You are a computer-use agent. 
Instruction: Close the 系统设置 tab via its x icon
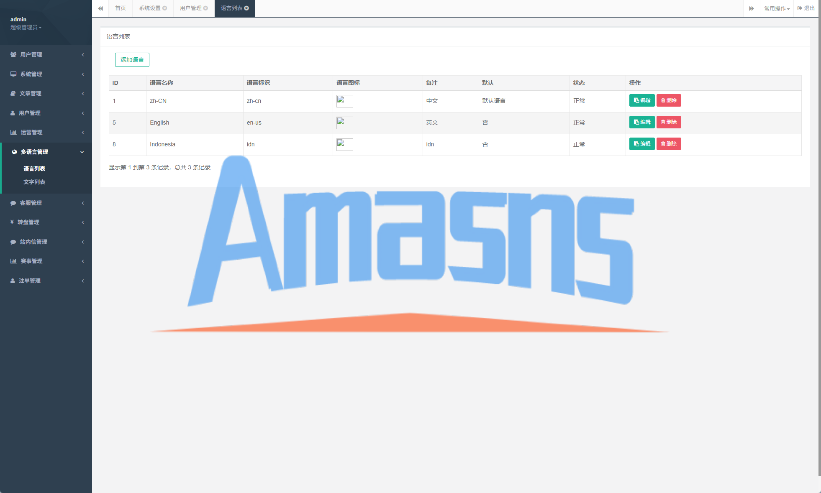(165, 8)
